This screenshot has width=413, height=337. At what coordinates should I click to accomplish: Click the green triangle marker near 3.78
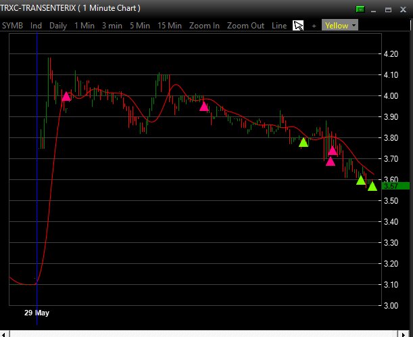pos(303,143)
